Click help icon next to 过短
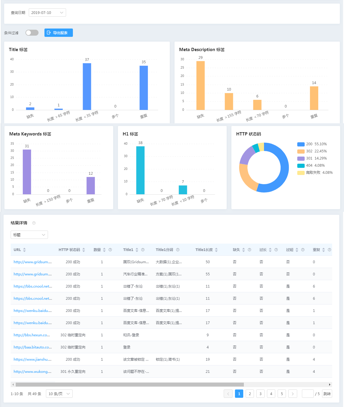 (303, 250)
